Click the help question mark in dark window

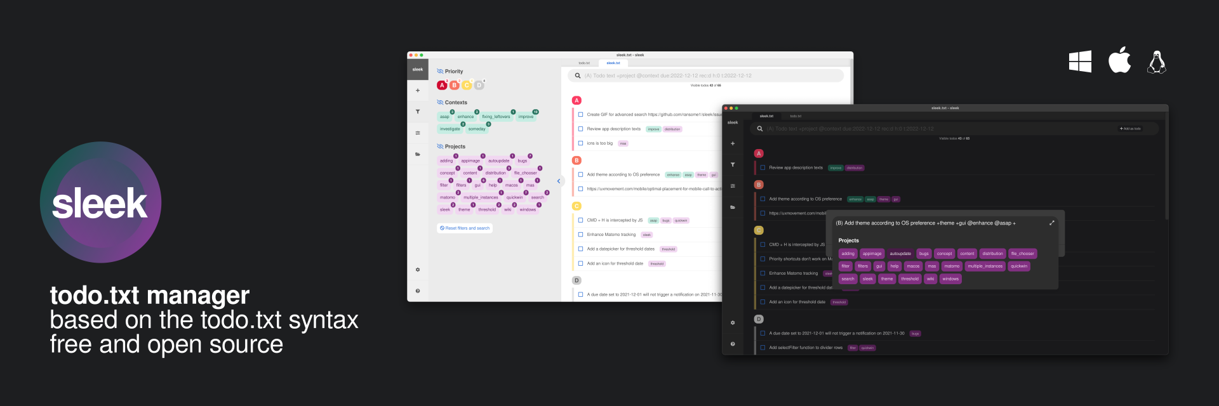tap(733, 344)
